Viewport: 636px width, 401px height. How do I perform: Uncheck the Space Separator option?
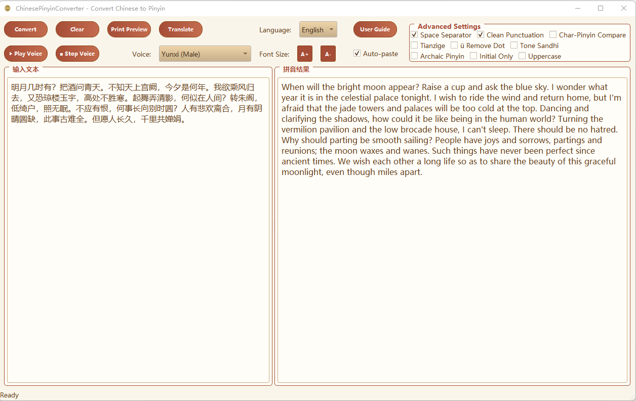pos(414,34)
